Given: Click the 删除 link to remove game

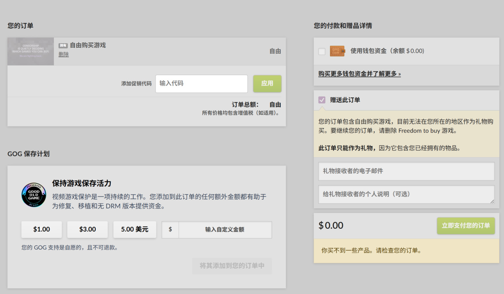Looking at the screenshot, I should click(63, 55).
